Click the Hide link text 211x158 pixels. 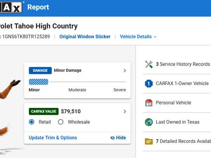coord(121,138)
